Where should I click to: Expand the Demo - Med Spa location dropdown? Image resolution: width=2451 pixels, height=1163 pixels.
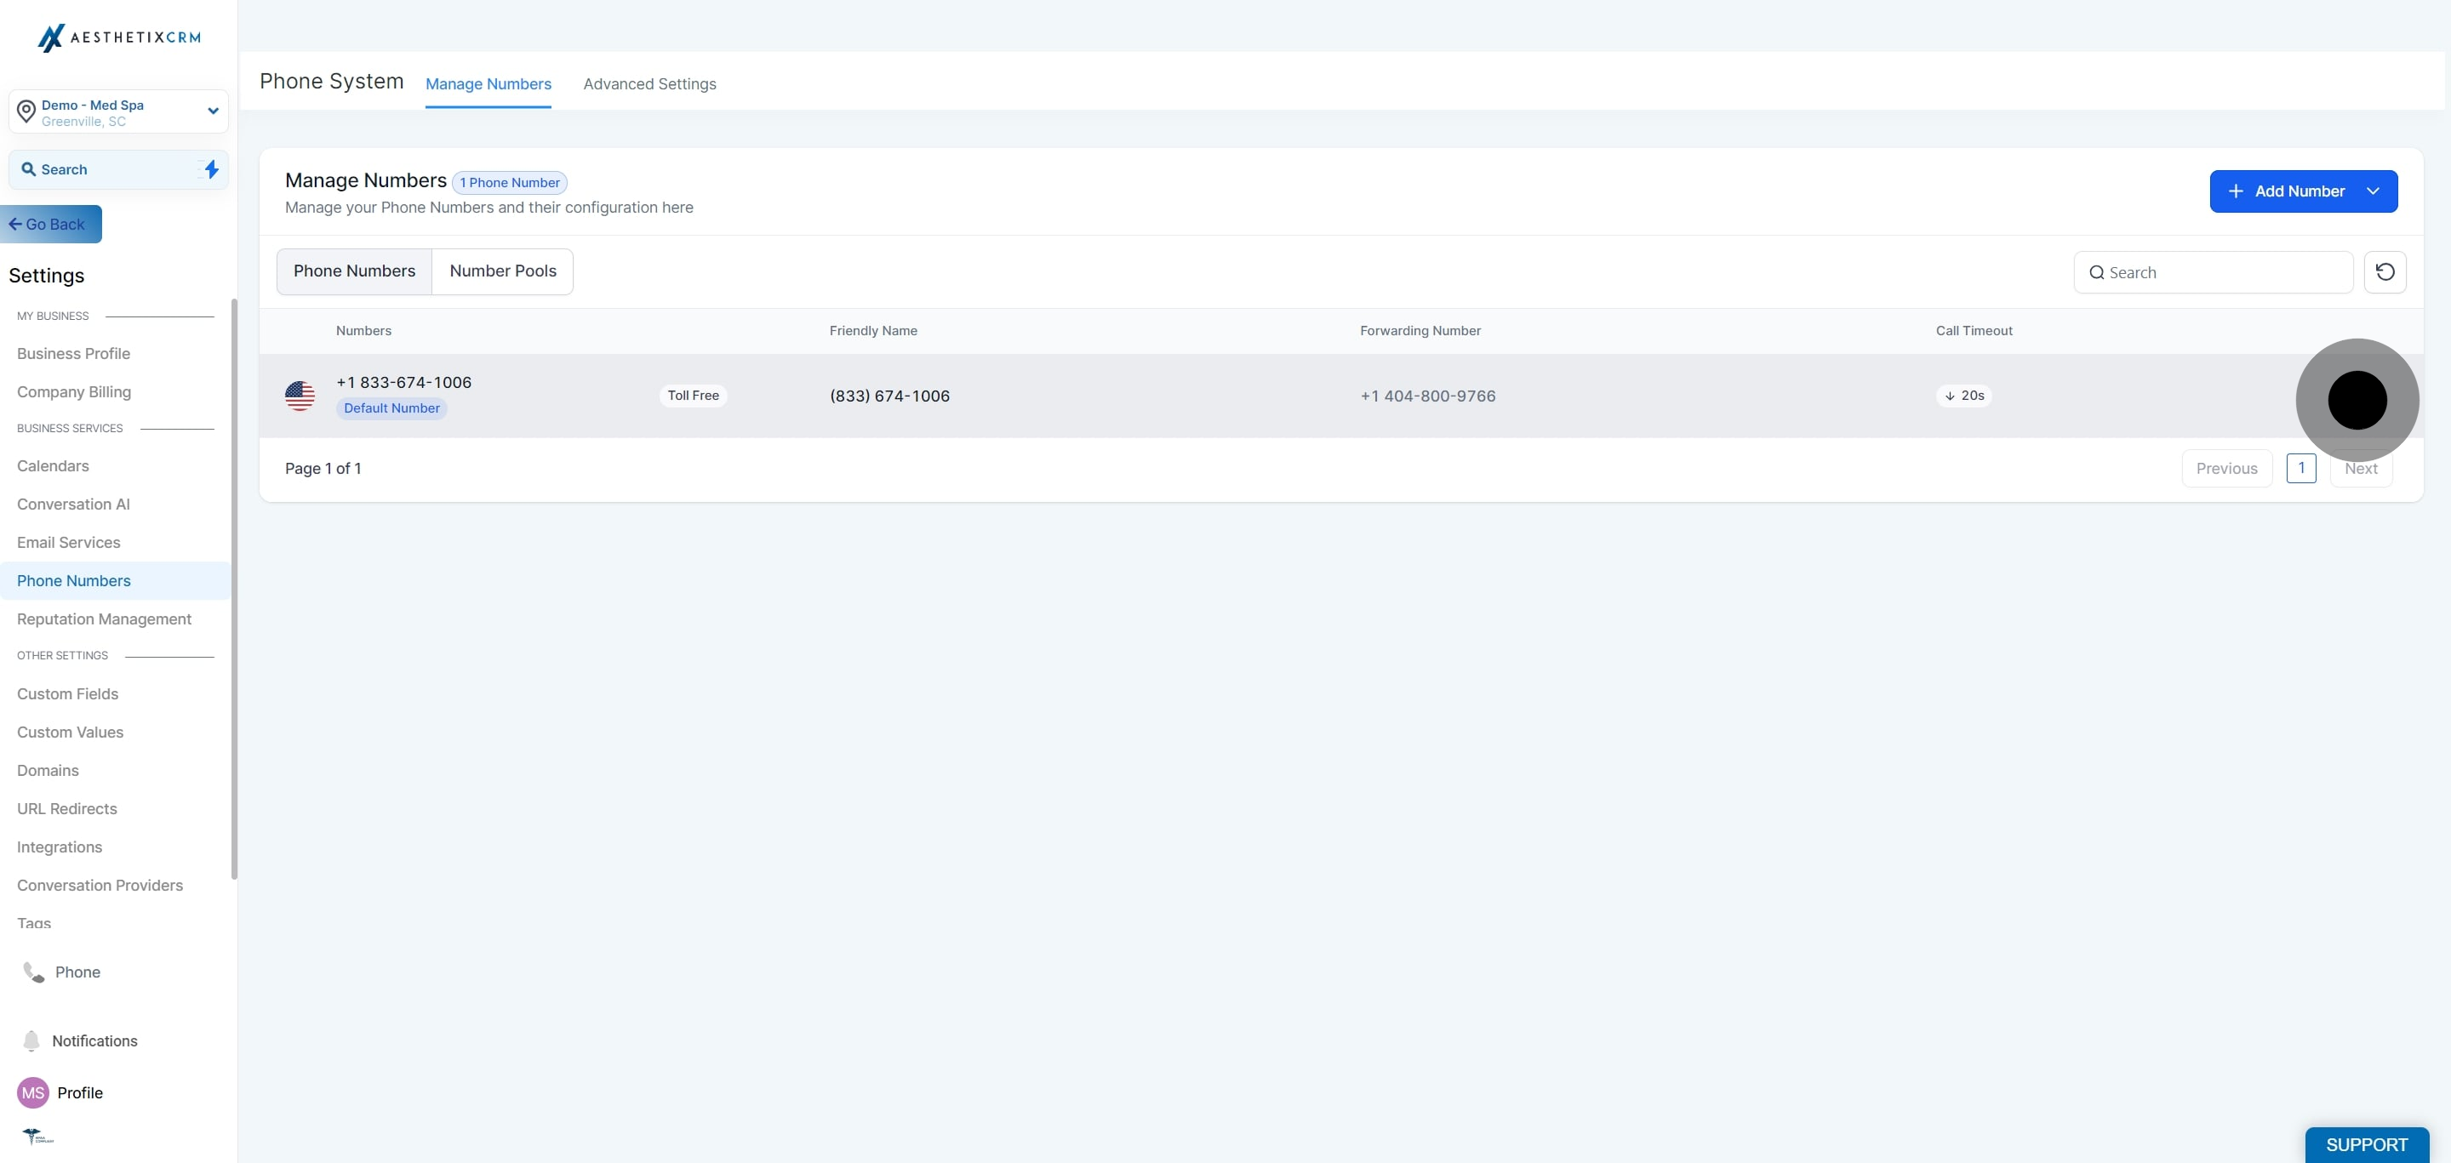click(x=213, y=111)
